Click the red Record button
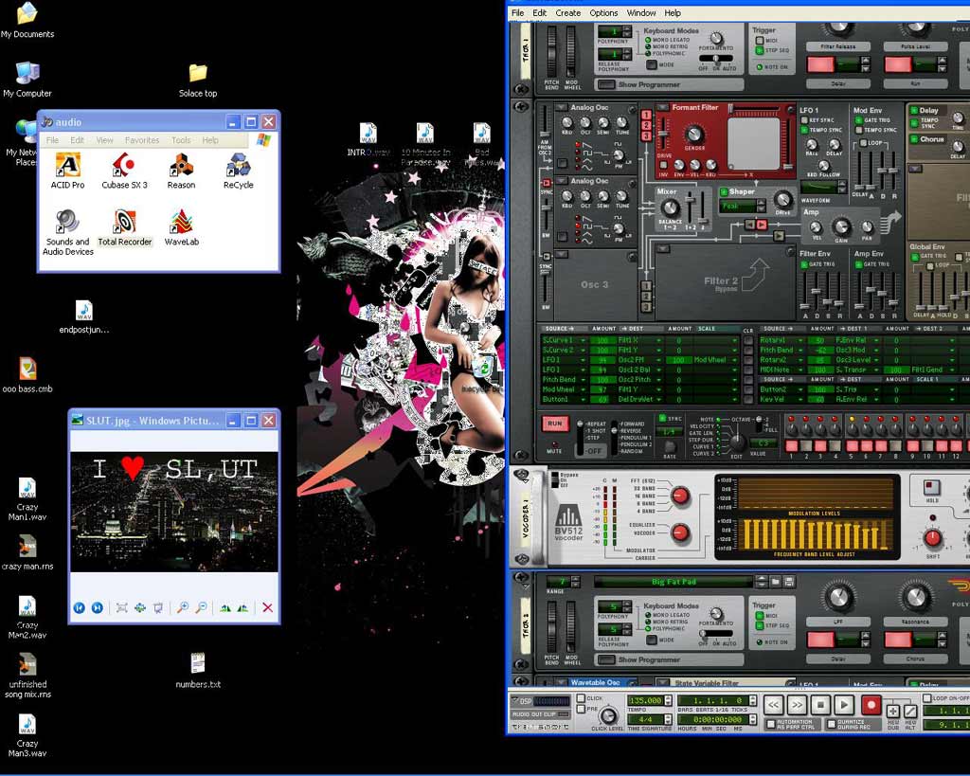 click(871, 705)
